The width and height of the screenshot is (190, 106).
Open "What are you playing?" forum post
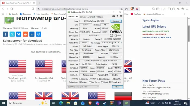coord(152,94)
